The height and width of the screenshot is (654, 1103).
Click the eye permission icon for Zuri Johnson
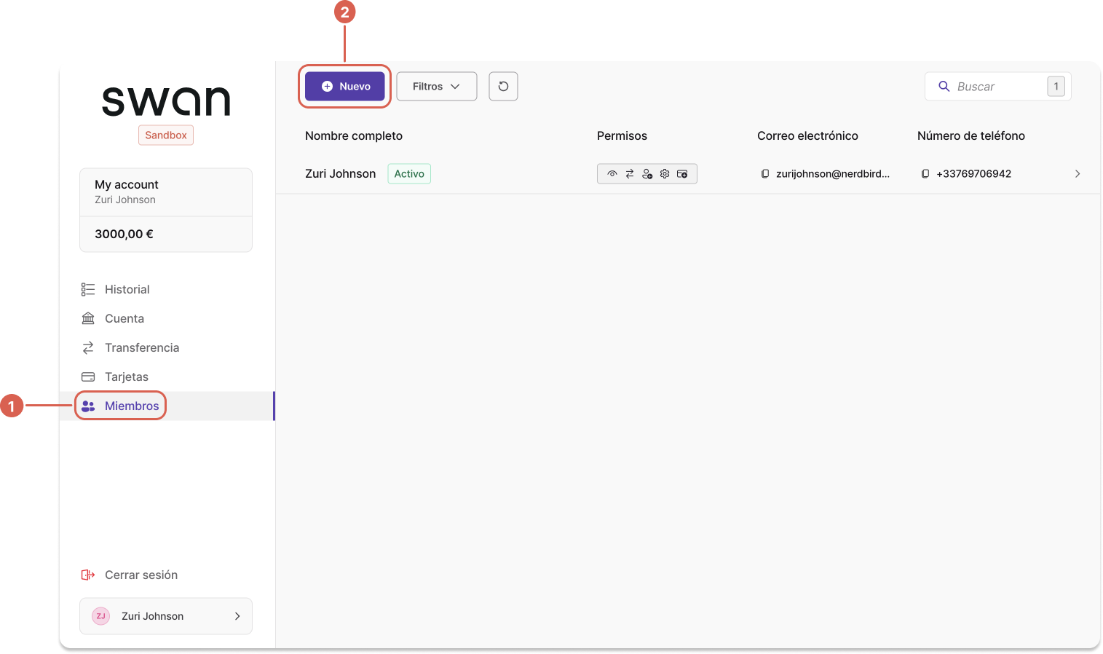612,174
